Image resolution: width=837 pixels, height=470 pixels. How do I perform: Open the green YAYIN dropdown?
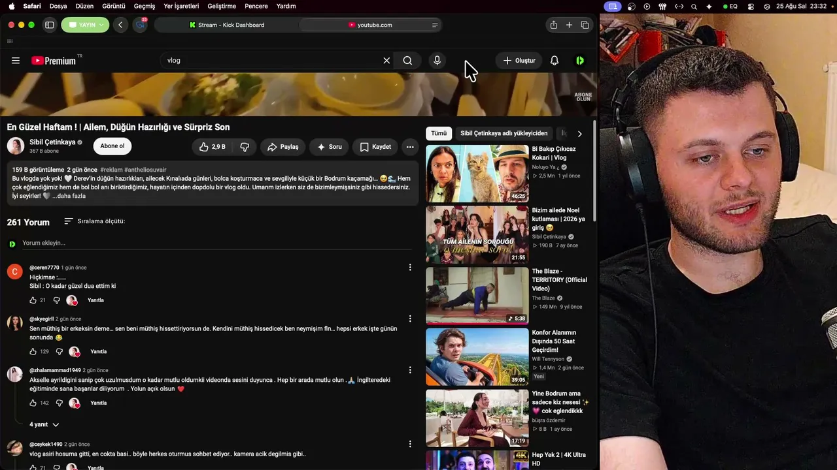click(x=85, y=25)
